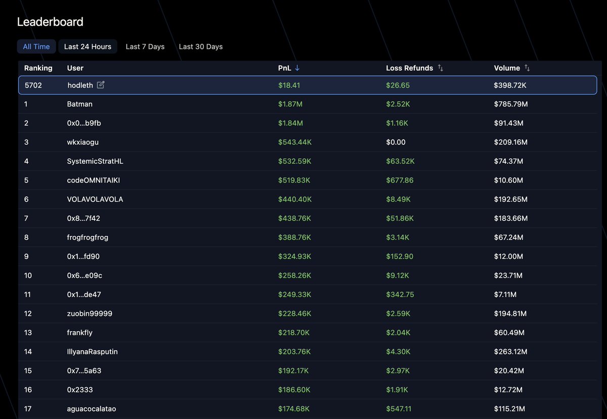This screenshot has width=607, height=419.
Task: Click Loss Refunds value $26.65
Action: click(x=398, y=85)
